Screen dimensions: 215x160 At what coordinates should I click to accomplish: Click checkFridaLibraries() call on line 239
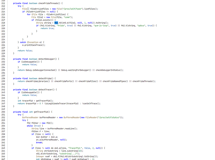(x=38, y=81)
